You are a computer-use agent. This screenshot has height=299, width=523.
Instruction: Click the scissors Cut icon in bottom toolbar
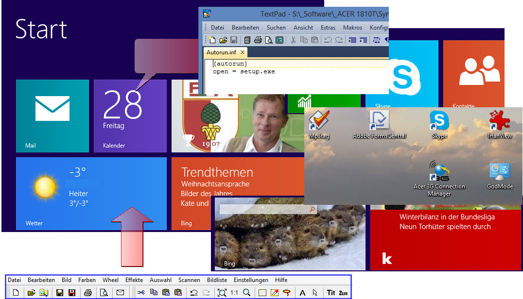point(141,293)
